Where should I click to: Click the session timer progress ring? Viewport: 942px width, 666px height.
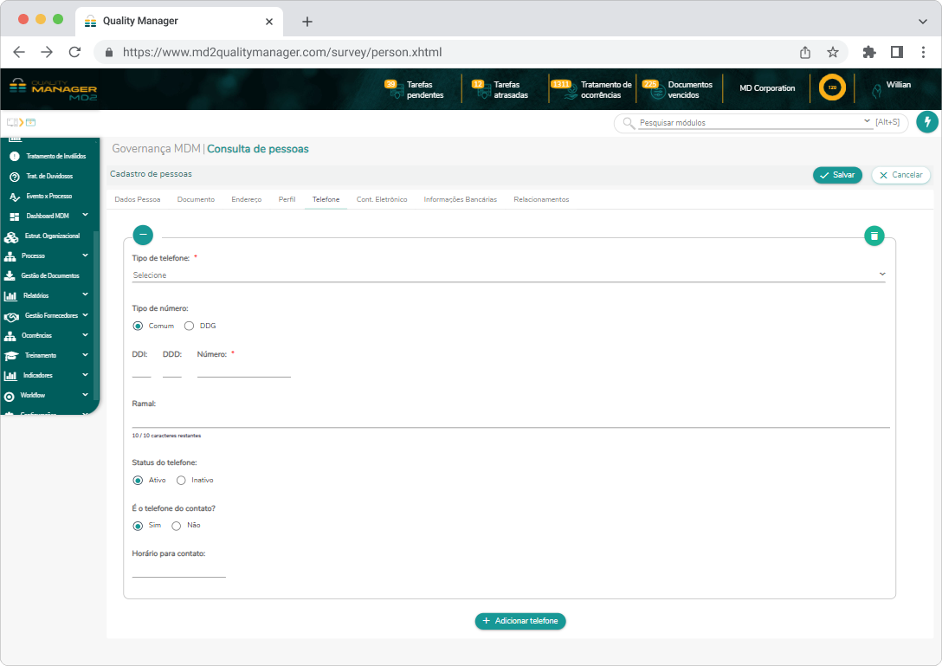(832, 87)
